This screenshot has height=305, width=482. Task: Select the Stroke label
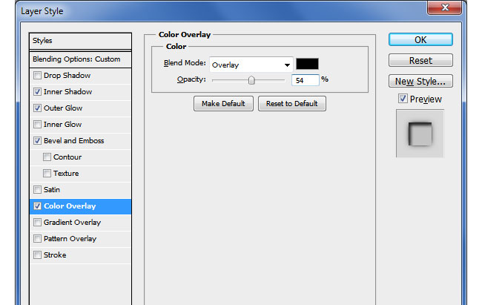point(55,255)
